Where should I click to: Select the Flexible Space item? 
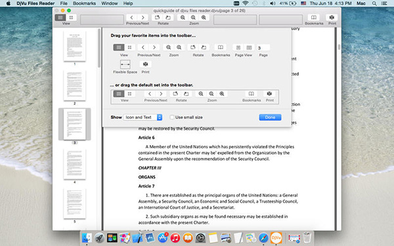125,64
